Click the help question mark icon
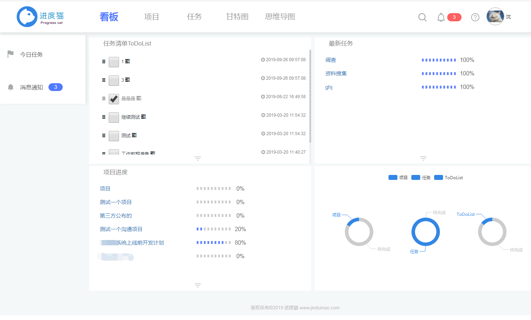 point(475,17)
